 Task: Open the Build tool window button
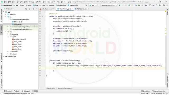(17, 91)
